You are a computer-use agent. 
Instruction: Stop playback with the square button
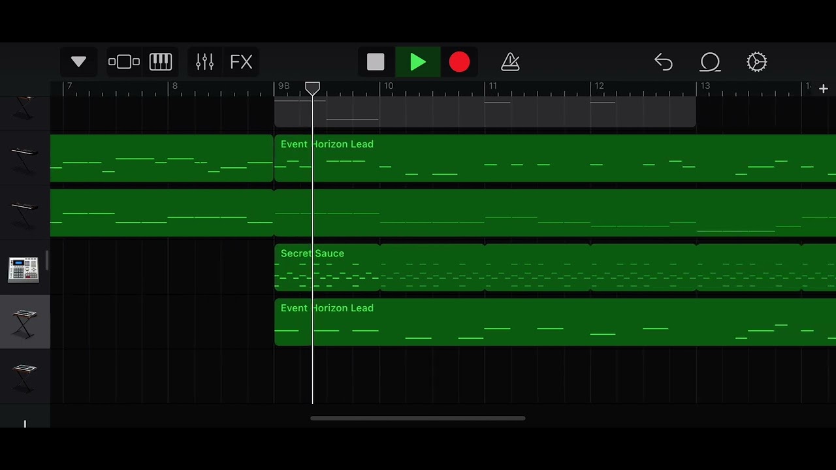pyautogui.click(x=376, y=62)
